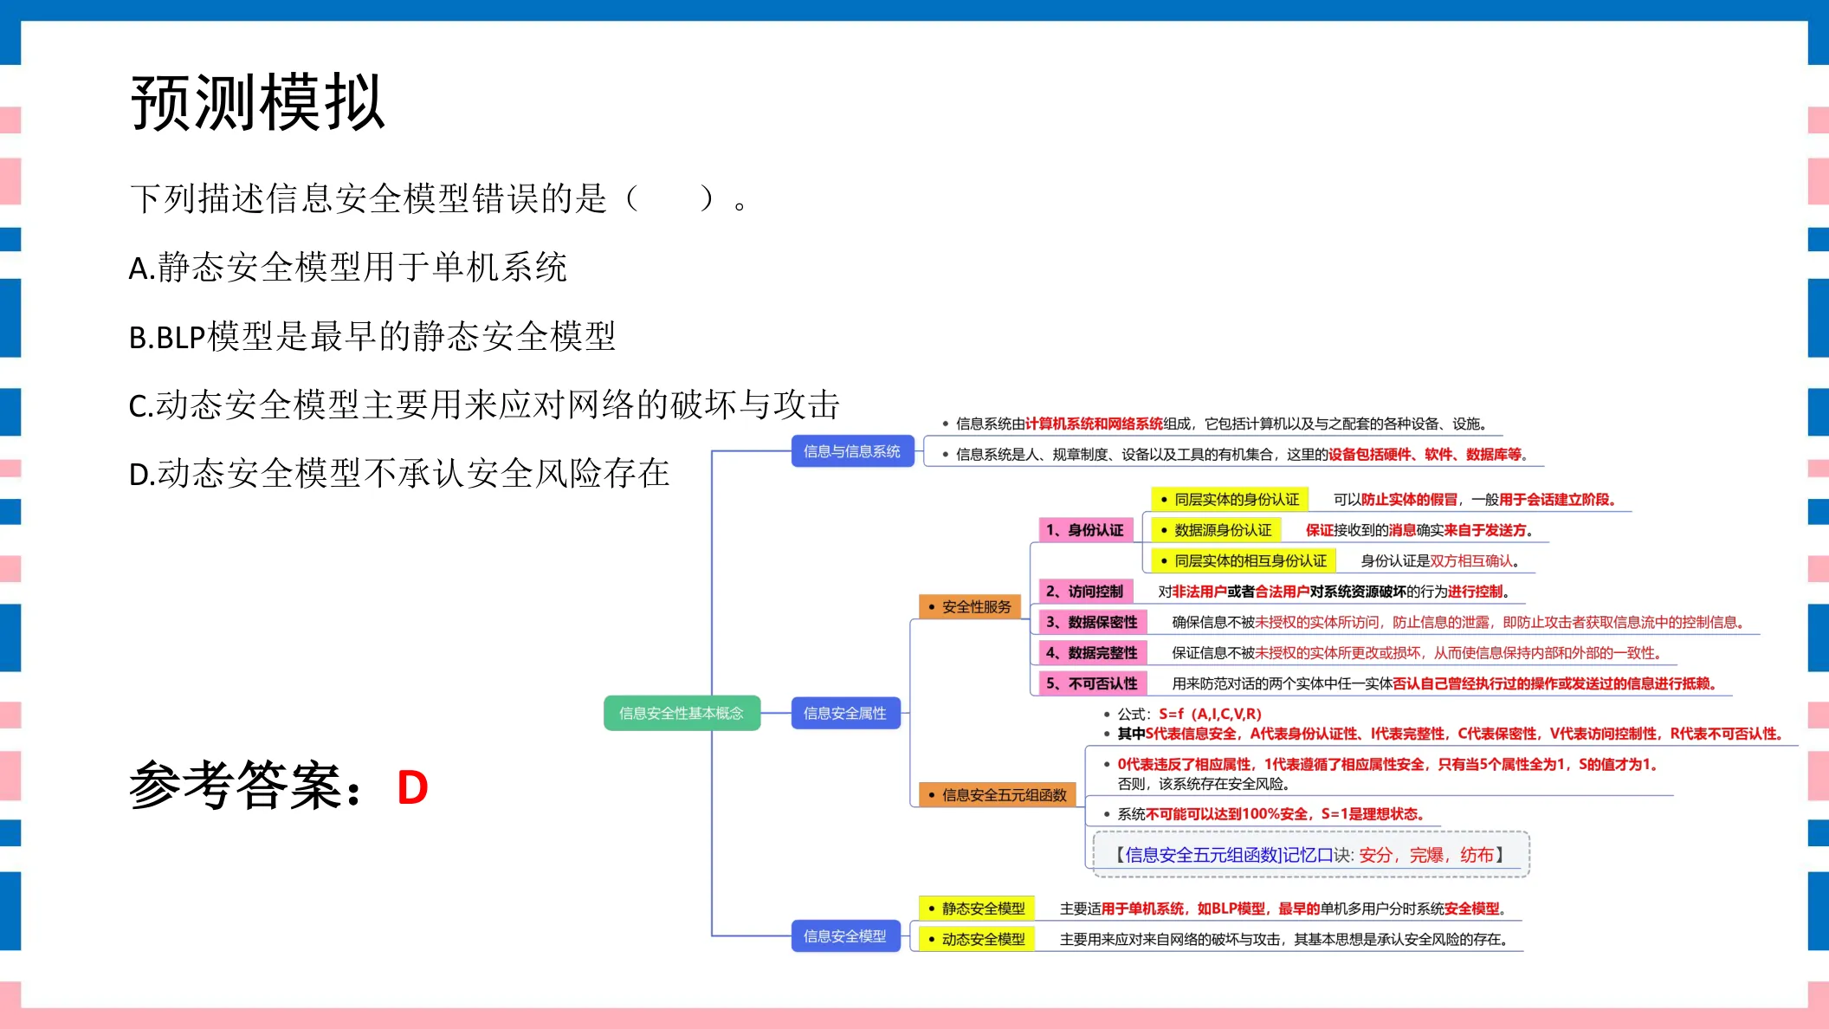Select the green root node 信息安全性基本概念
Screen dimensions: 1829x1029
tap(682, 713)
